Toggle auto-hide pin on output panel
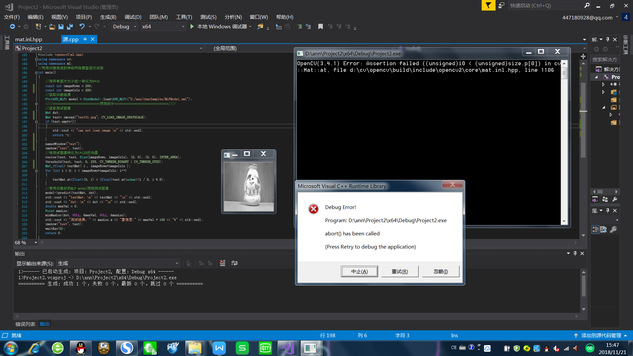Viewport: 633px width, 356px height. pyautogui.click(x=575, y=253)
